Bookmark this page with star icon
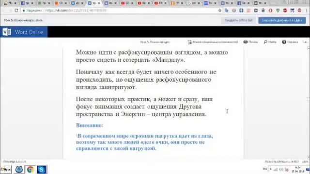Viewport: 310px width, 174px height. [x=219, y=11]
